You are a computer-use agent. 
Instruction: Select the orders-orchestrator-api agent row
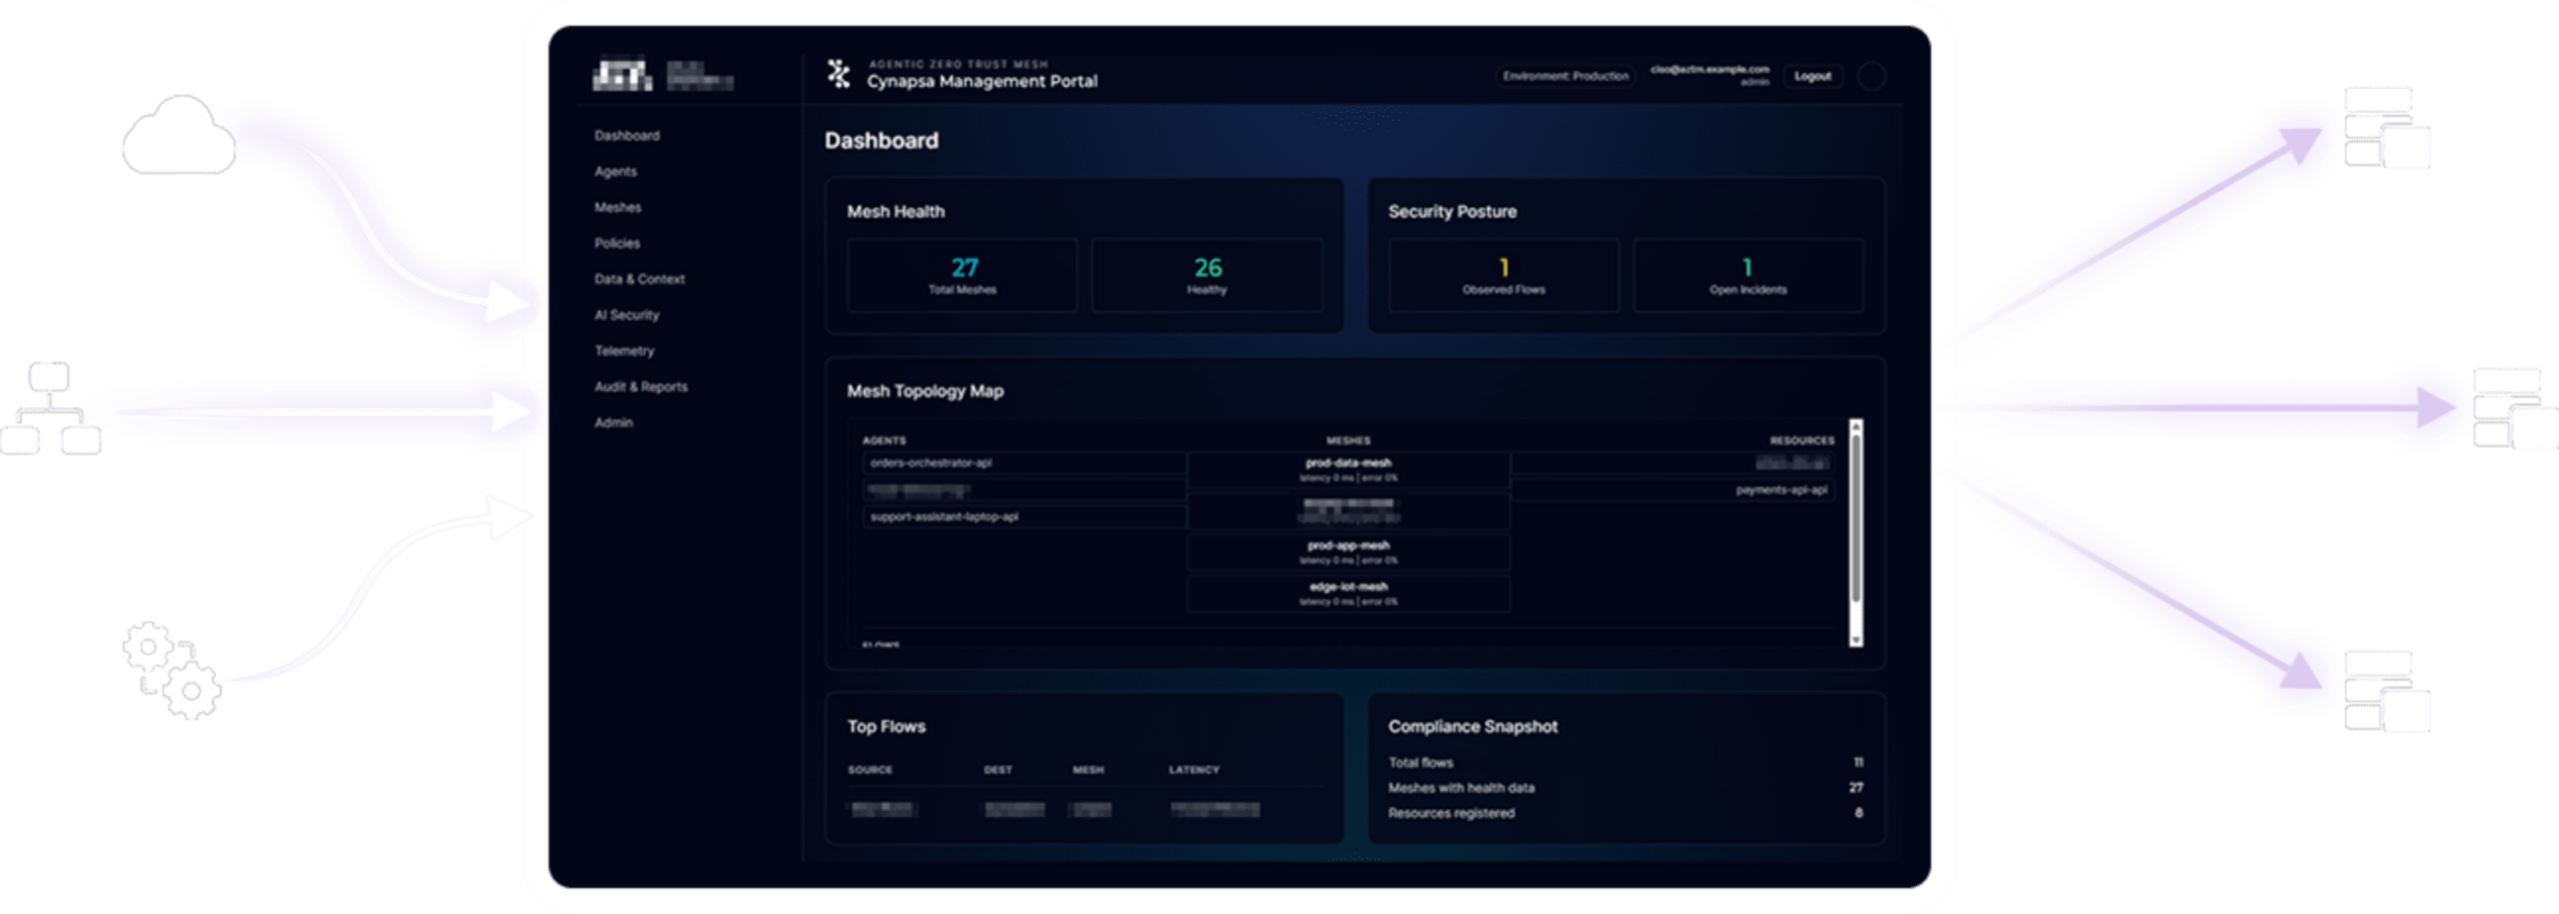(x=1025, y=463)
